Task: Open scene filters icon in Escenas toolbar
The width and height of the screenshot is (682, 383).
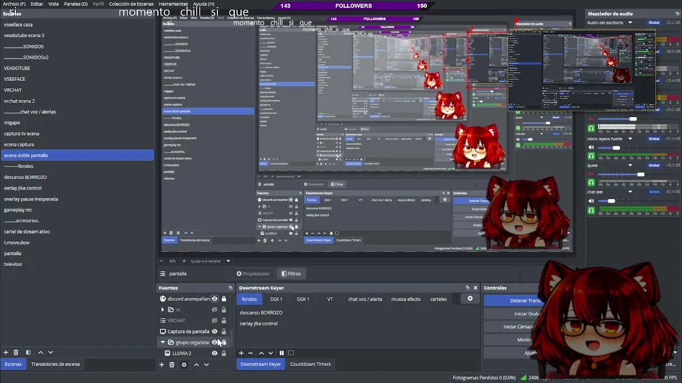Action: point(28,352)
